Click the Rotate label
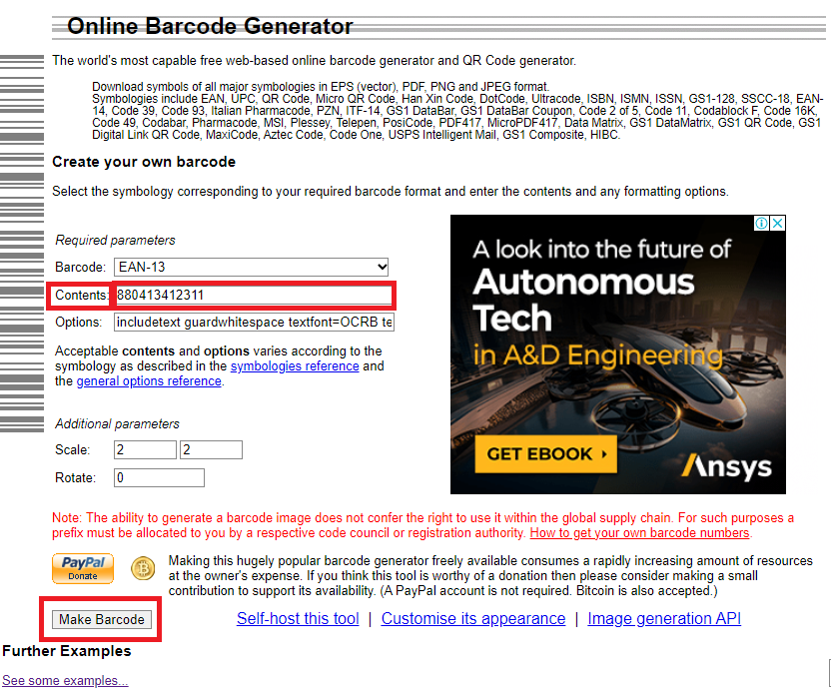Image resolution: width=831 pixels, height=694 pixels. tap(75, 478)
